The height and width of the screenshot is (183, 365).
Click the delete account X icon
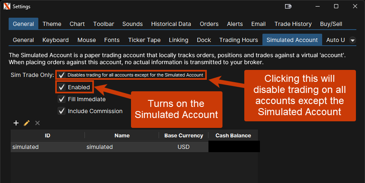[37, 123]
